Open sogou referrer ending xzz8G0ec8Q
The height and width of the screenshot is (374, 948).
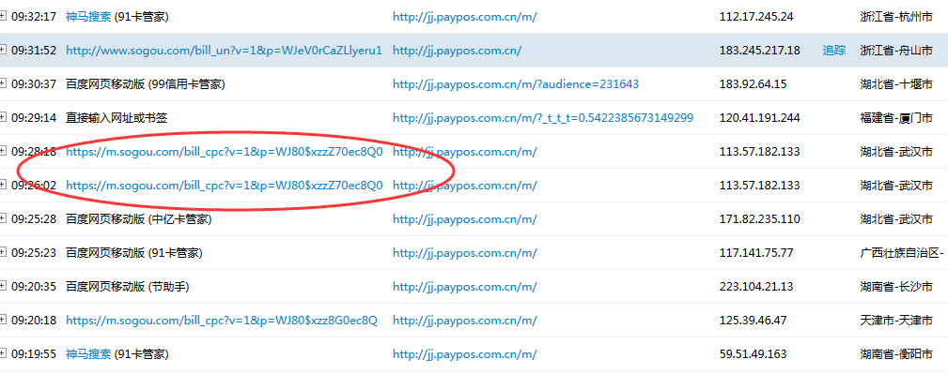click(222, 321)
